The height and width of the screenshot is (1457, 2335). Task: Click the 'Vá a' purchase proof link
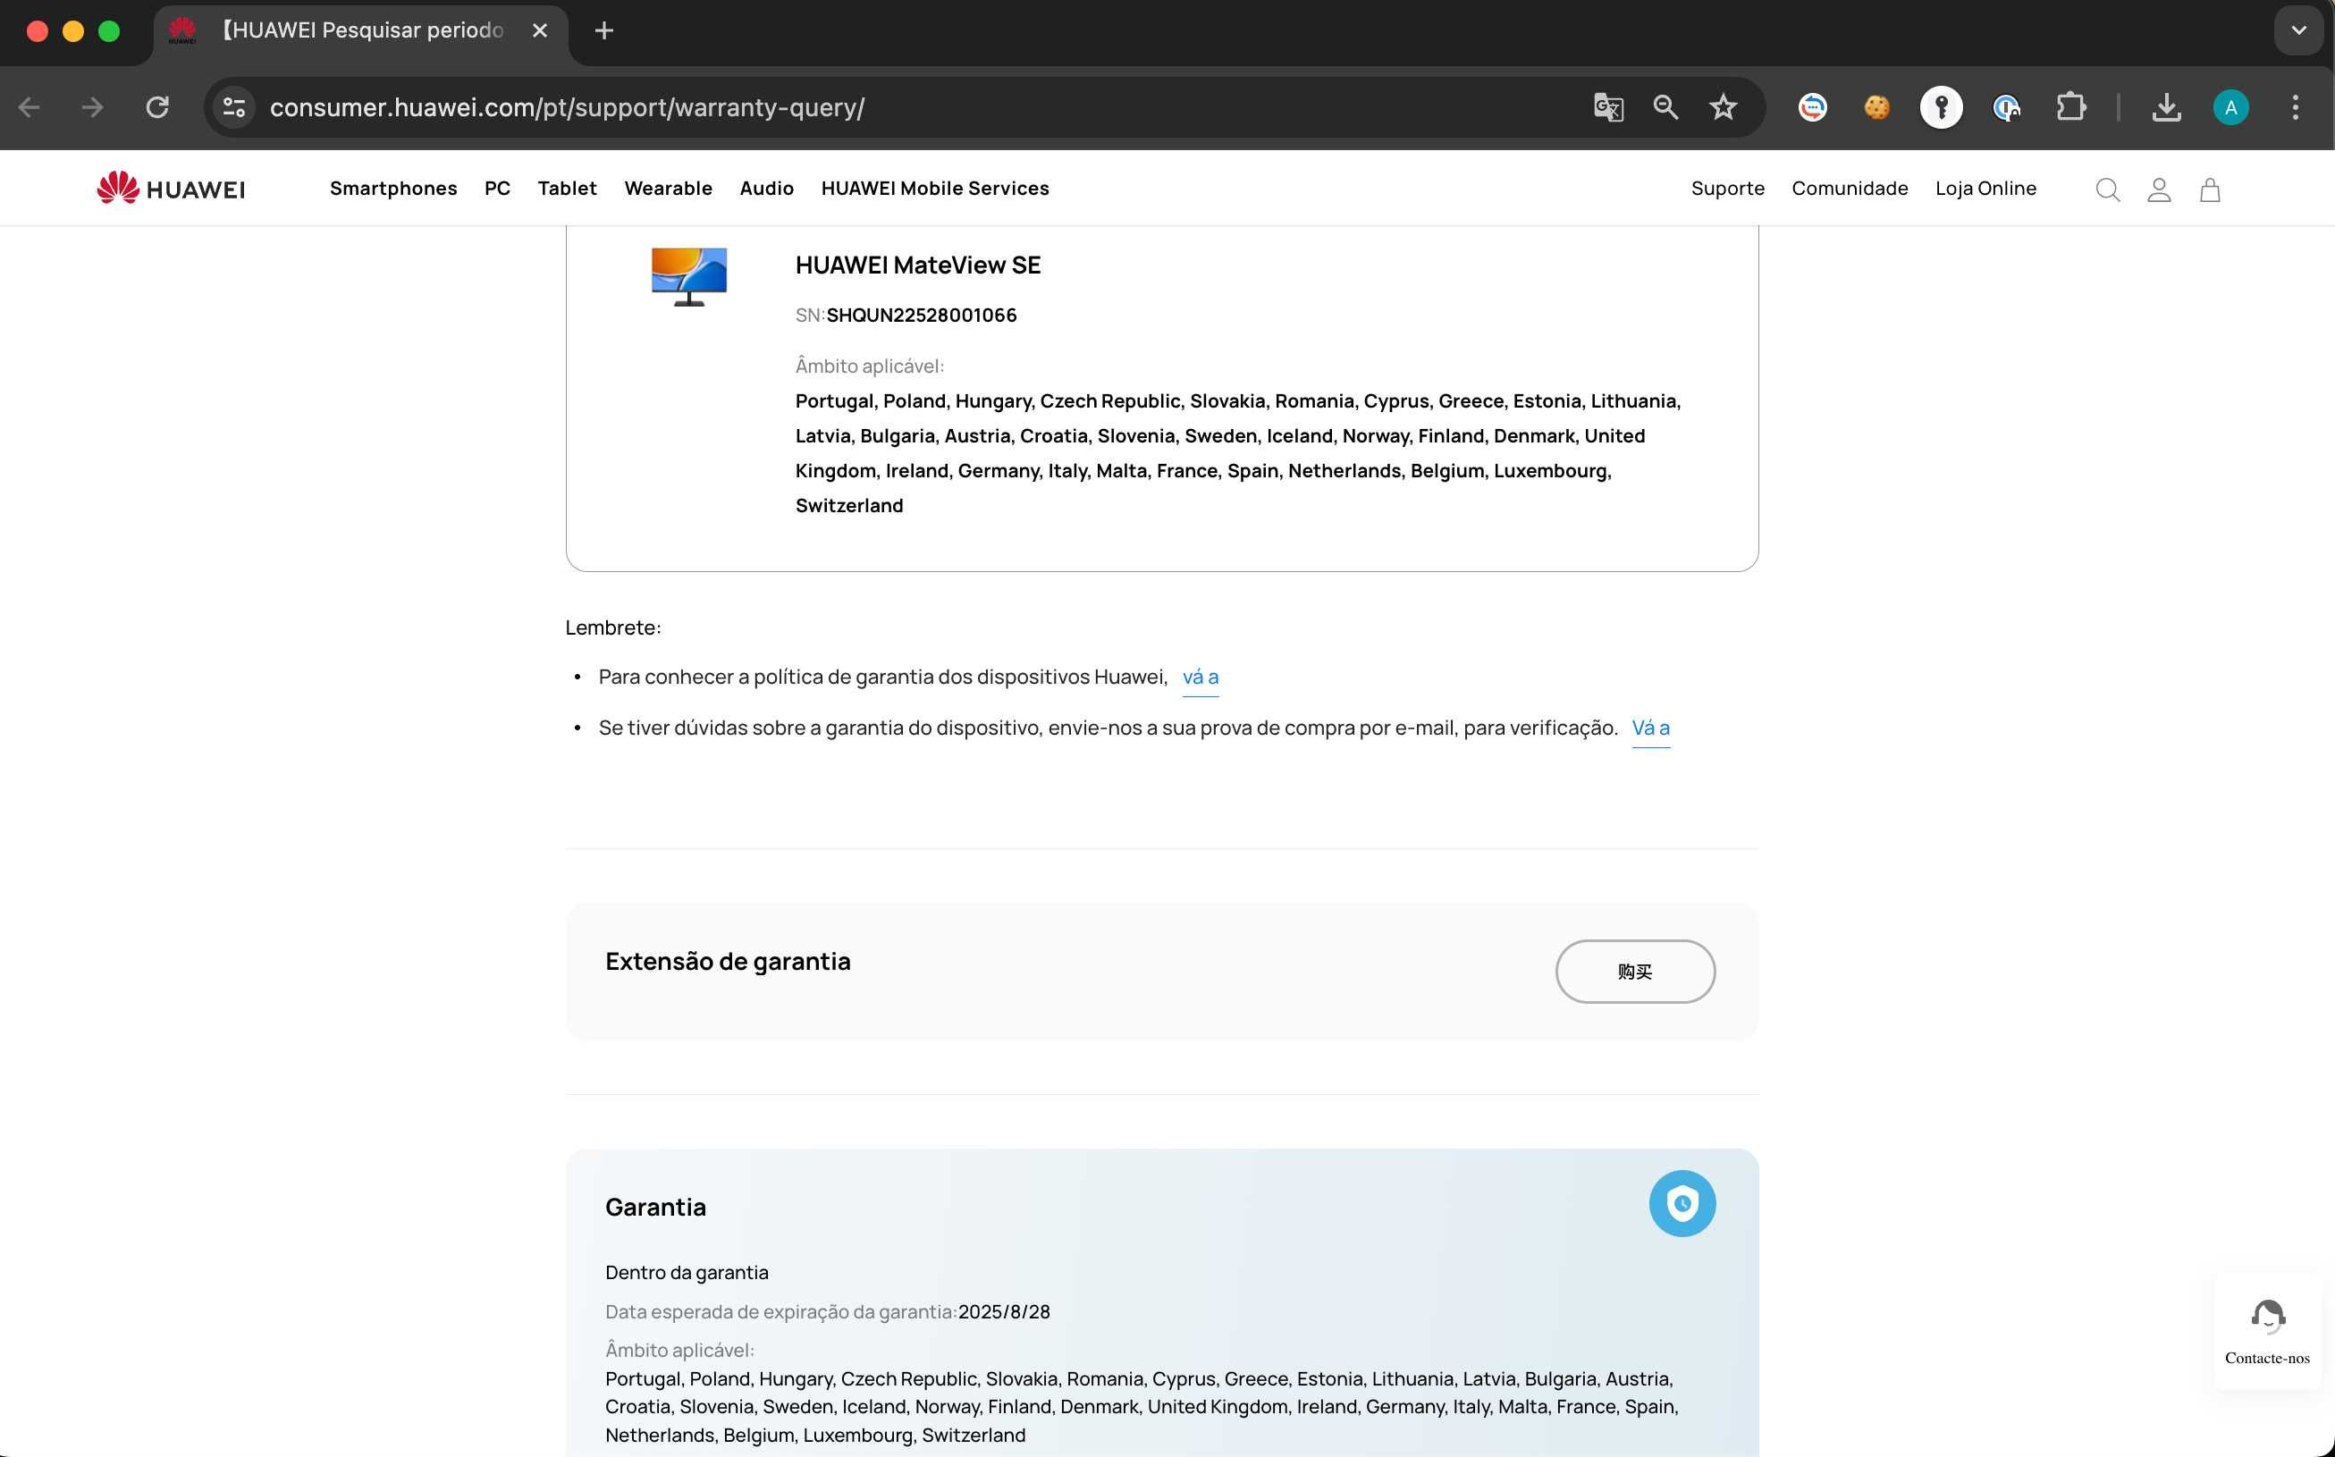point(1650,727)
